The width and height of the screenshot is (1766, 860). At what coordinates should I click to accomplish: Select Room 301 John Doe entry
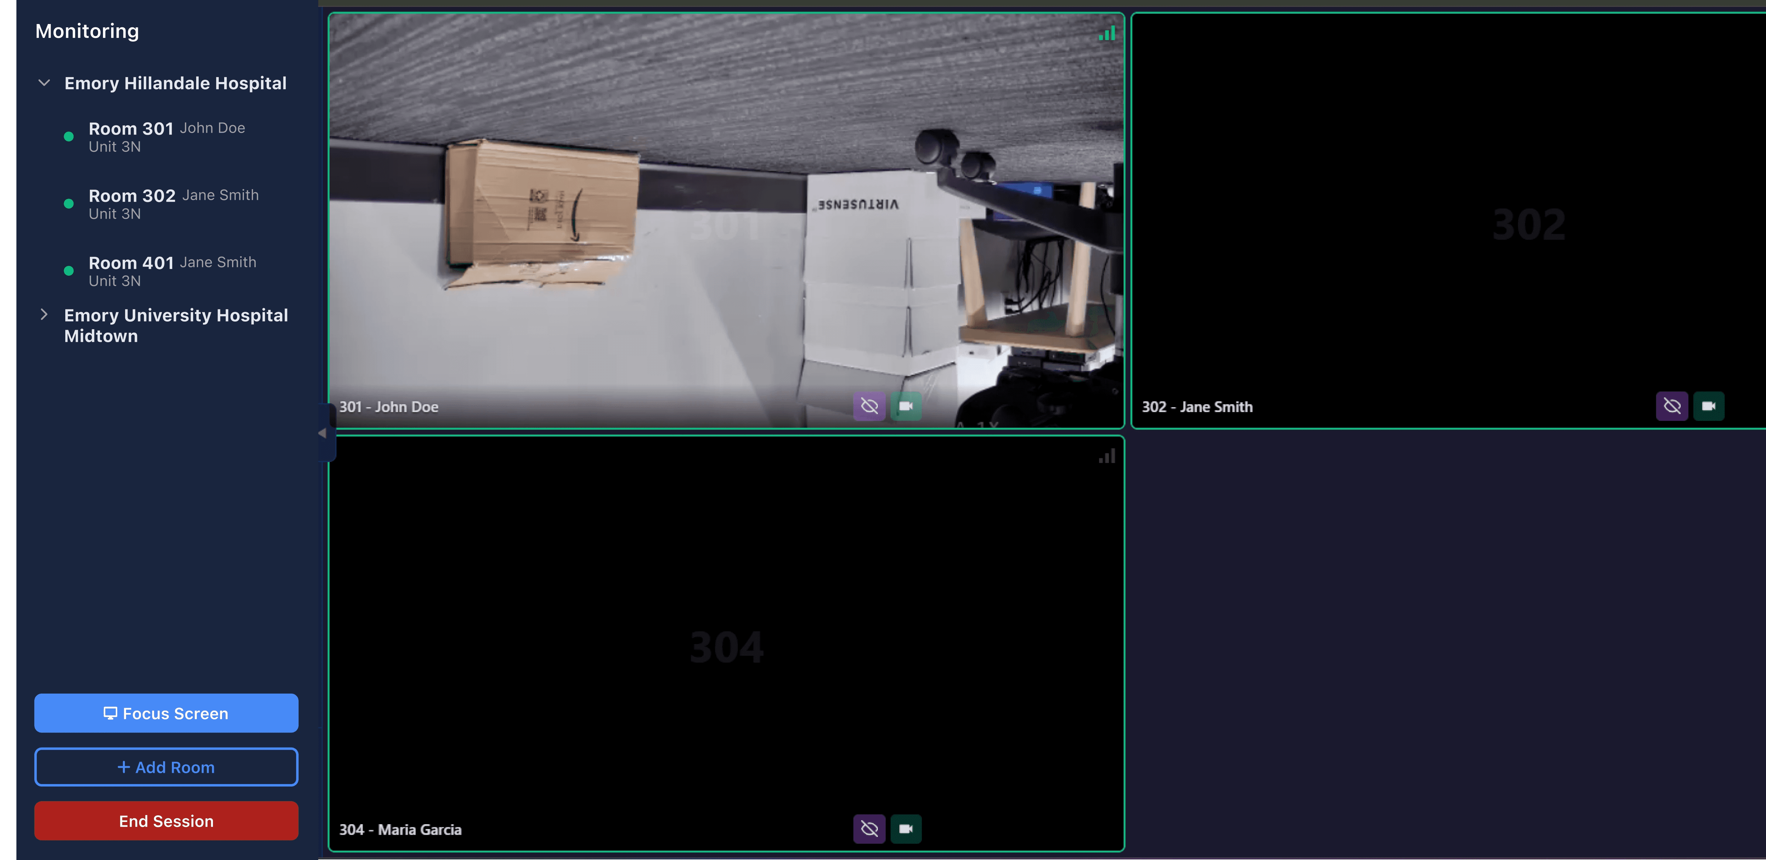coord(166,137)
